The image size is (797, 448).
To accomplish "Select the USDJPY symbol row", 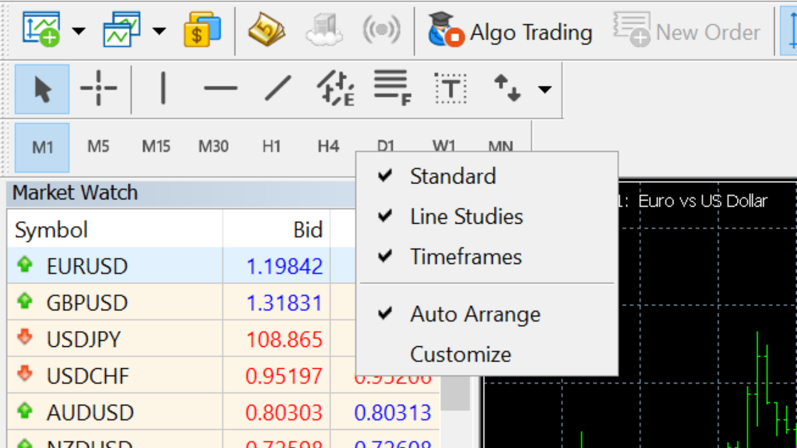I will click(181, 338).
